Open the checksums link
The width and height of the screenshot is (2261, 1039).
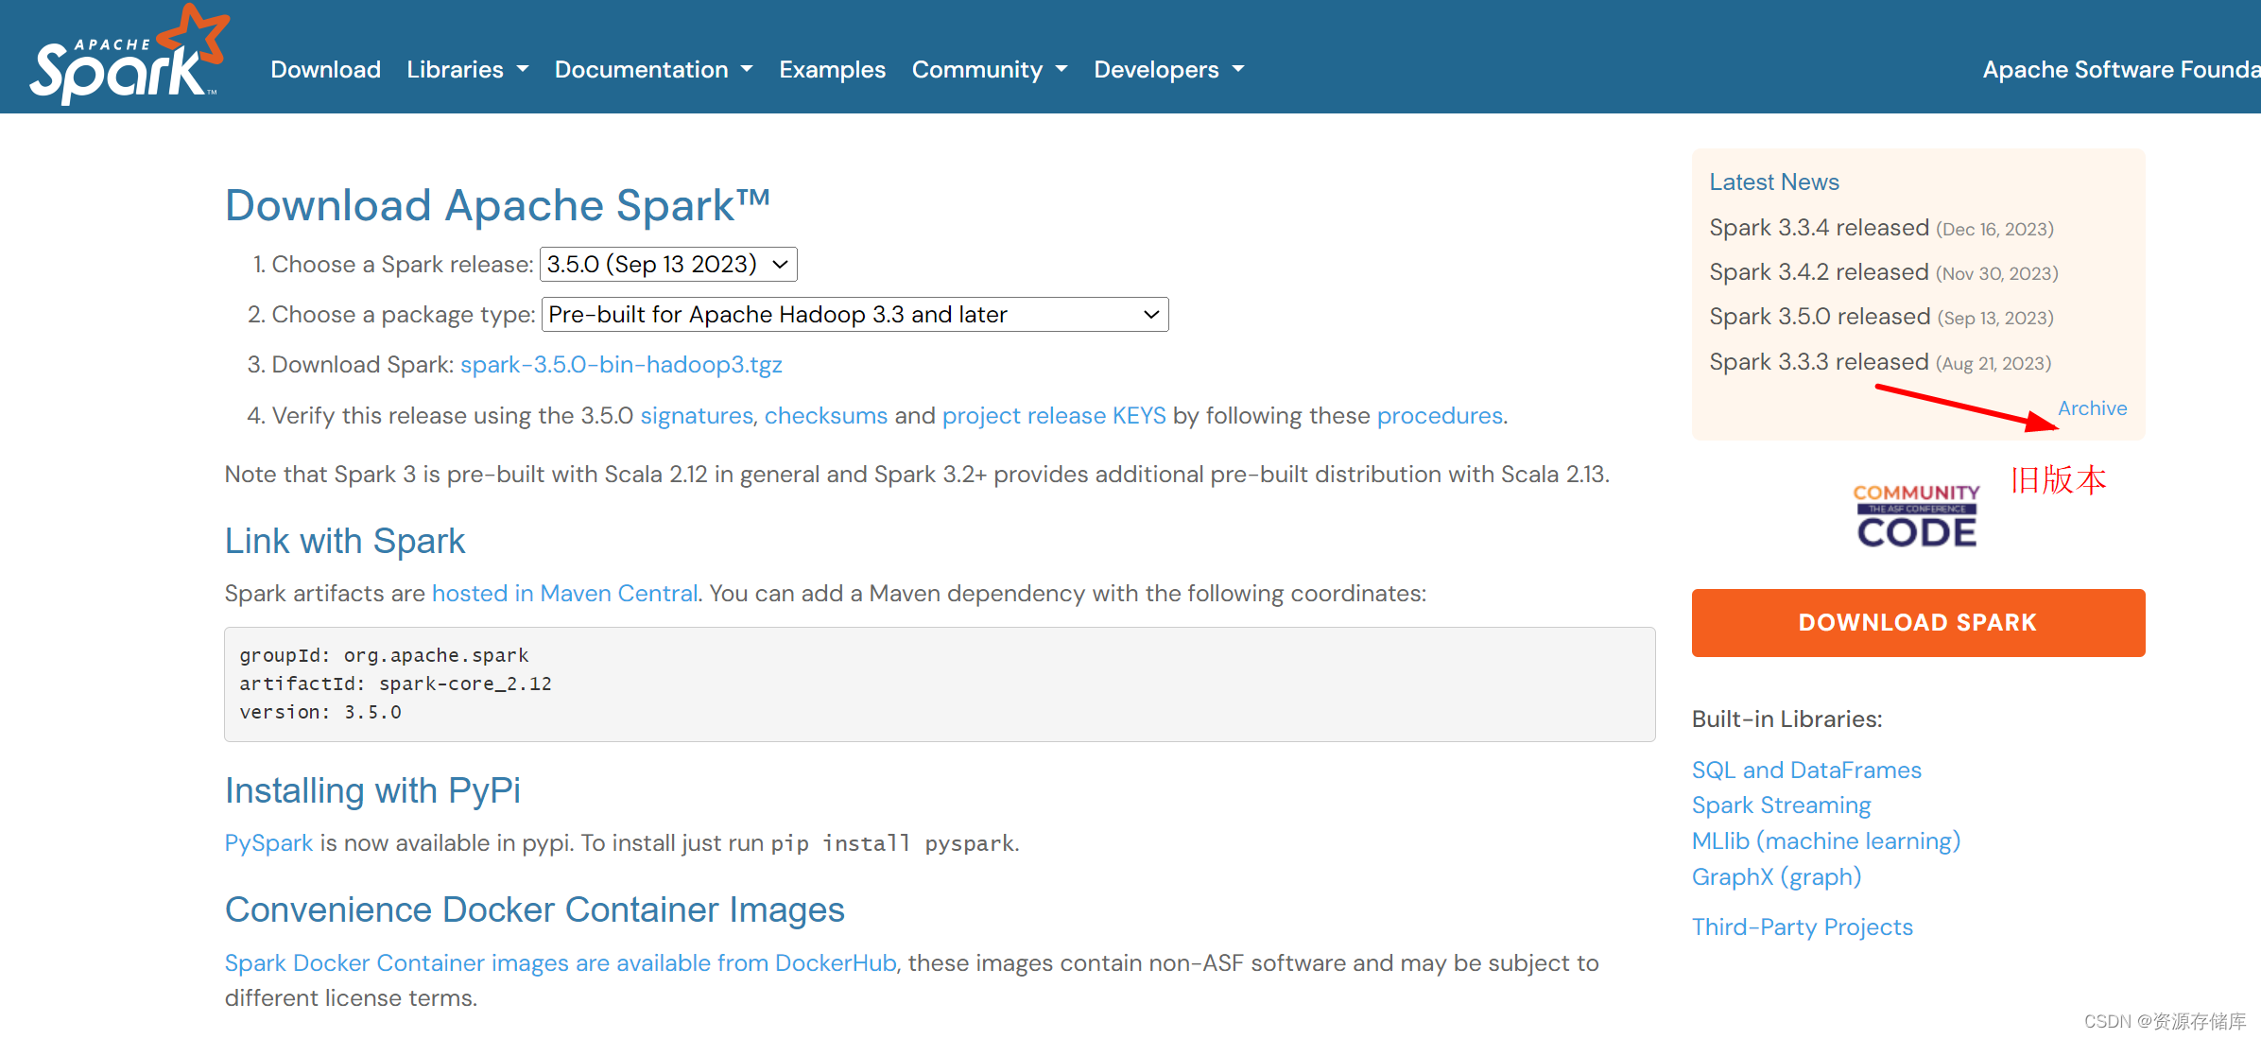tap(825, 416)
